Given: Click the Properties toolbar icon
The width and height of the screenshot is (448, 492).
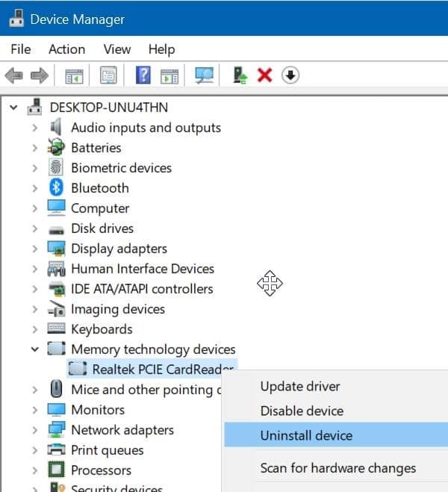Looking at the screenshot, I should (x=109, y=75).
